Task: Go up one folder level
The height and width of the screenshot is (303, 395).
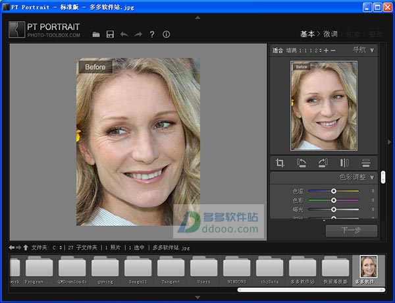Action: pyautogui.click(x=26, y=248)
